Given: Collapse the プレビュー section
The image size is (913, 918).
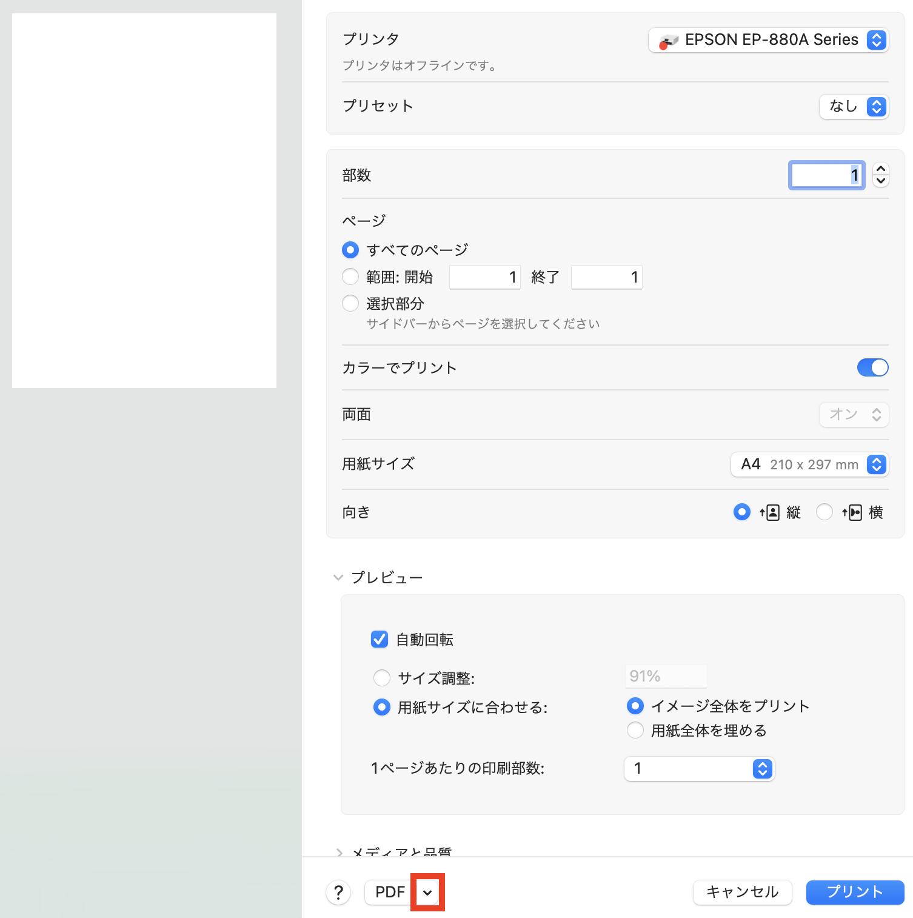Looking at the screenshot, I should tap(338, 578).
